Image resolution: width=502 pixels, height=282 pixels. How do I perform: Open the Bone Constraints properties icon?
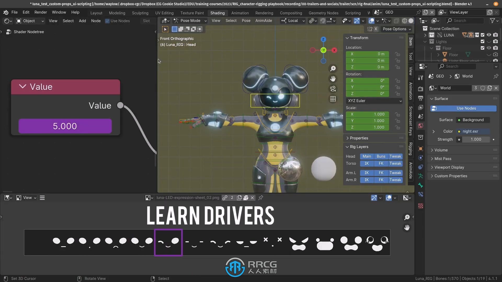(420, 194)
